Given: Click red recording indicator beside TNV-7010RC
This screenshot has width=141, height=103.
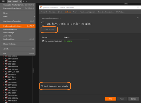Looking at the screenshot, I should coord(3,96).
